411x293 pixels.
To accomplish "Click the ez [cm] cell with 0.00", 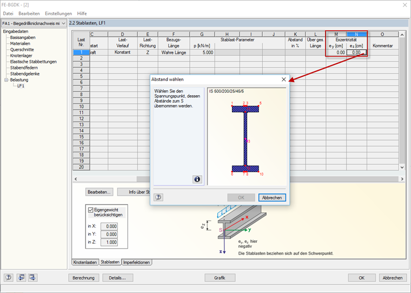I will click(x=356, y=52).
